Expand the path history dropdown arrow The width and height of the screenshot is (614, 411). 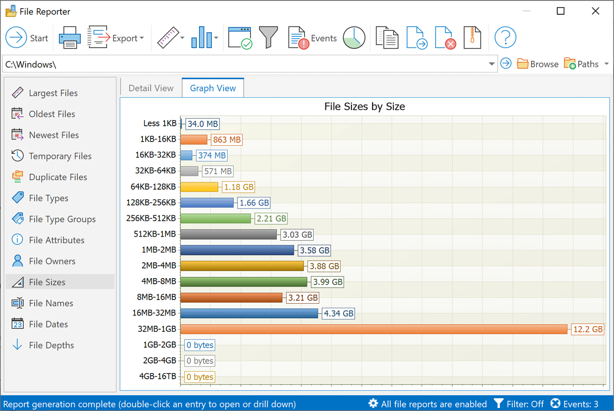(x=492, y=64)
